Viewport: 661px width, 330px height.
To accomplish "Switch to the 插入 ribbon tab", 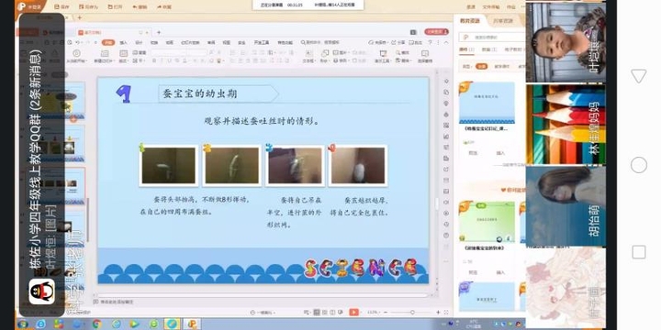I will (123, 42).
